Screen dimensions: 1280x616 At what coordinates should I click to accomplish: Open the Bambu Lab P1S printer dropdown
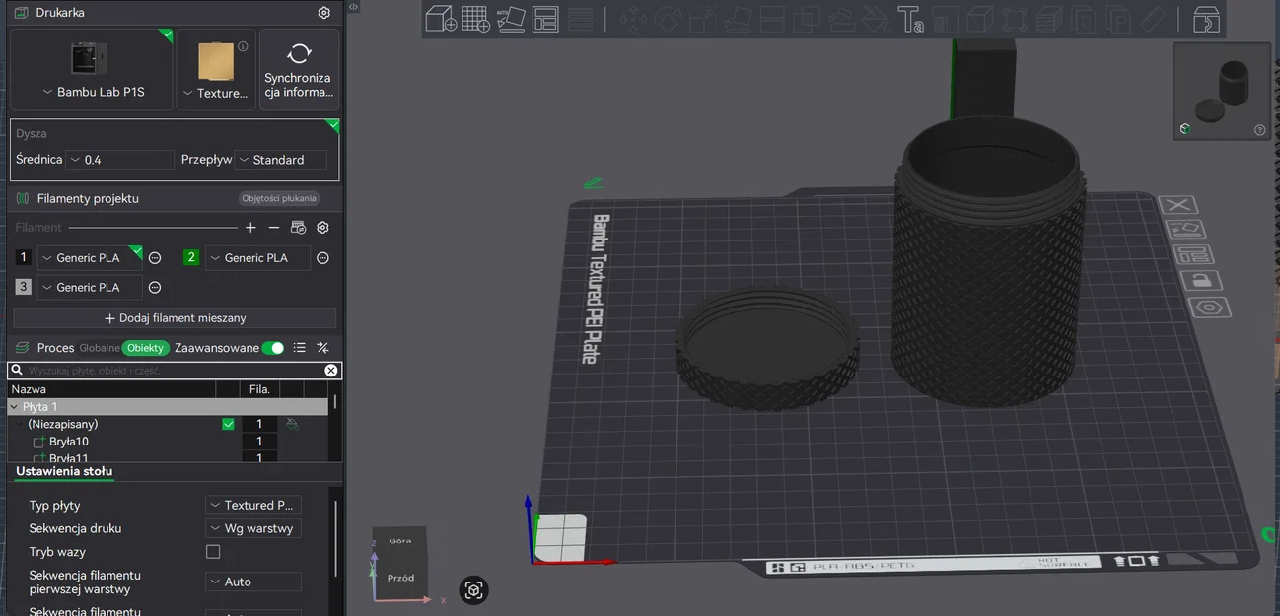point(94,92)
